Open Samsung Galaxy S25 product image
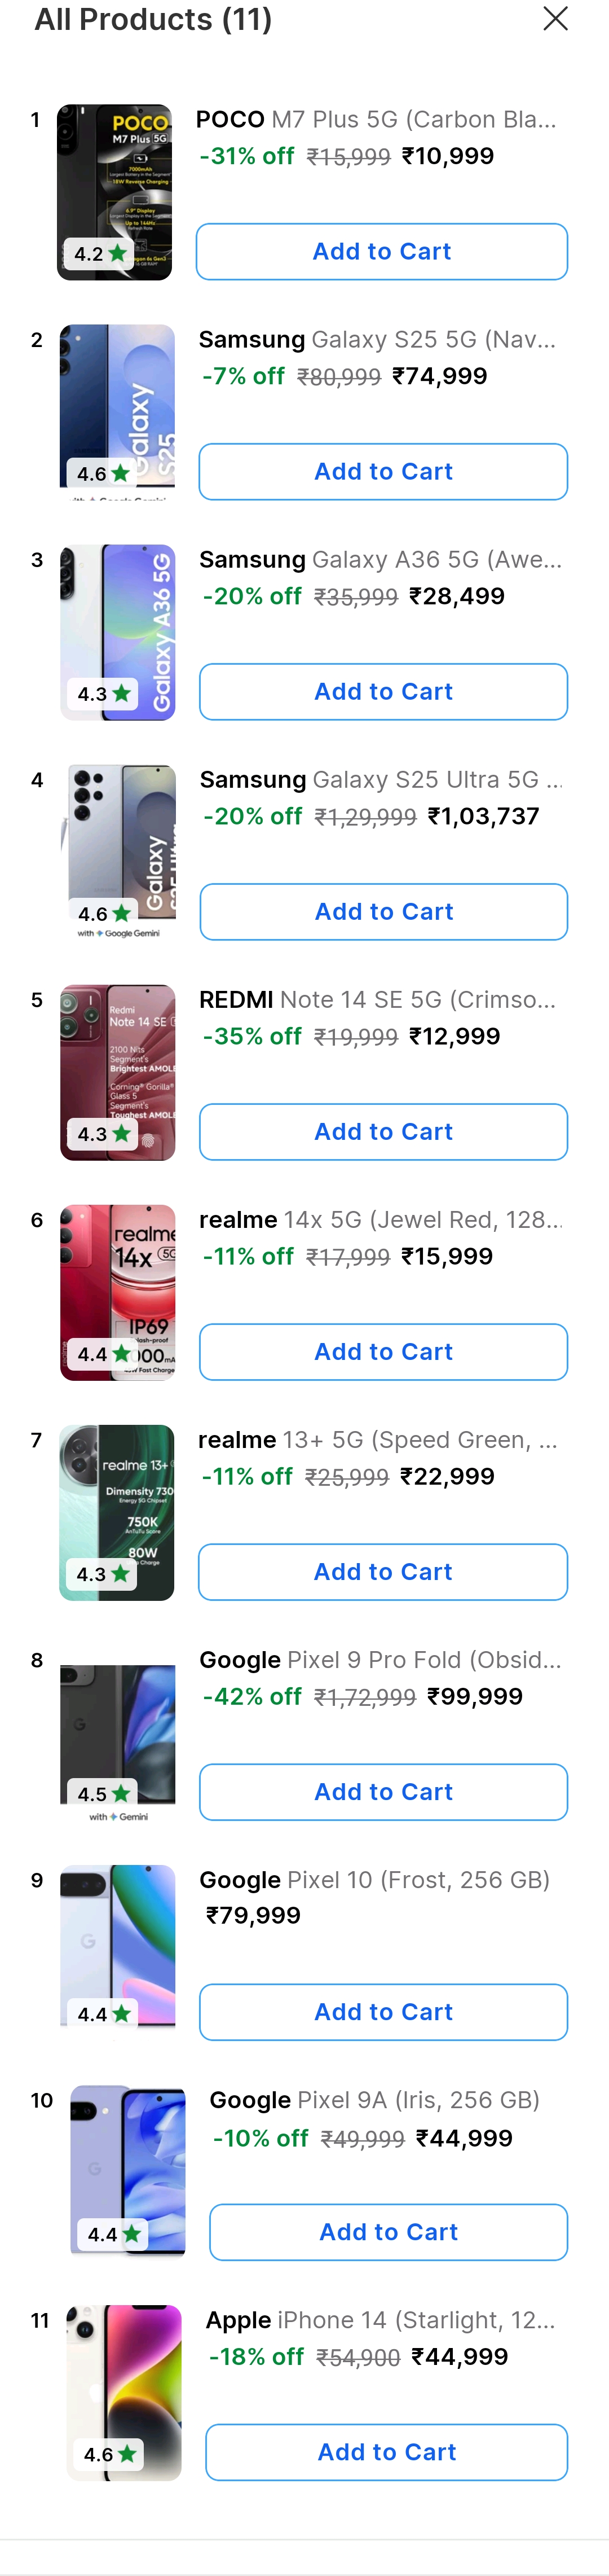609x2576 pixels. pos(117,412)
